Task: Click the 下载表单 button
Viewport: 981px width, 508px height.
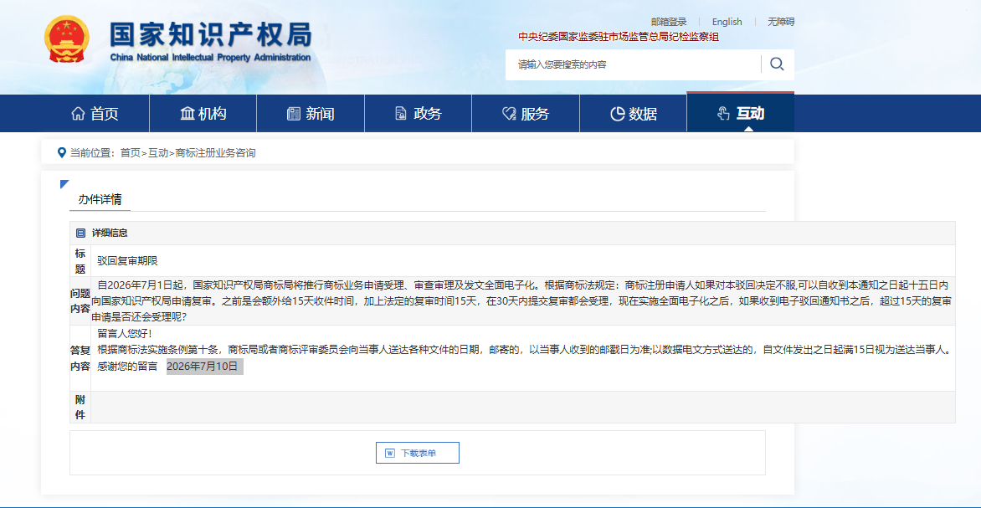Action: click(418, 453)
